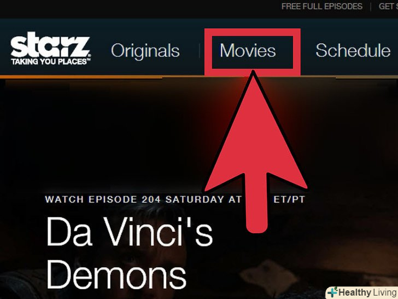
Task: Click the red arrow's vertical shaft
Action: [256, 203]
